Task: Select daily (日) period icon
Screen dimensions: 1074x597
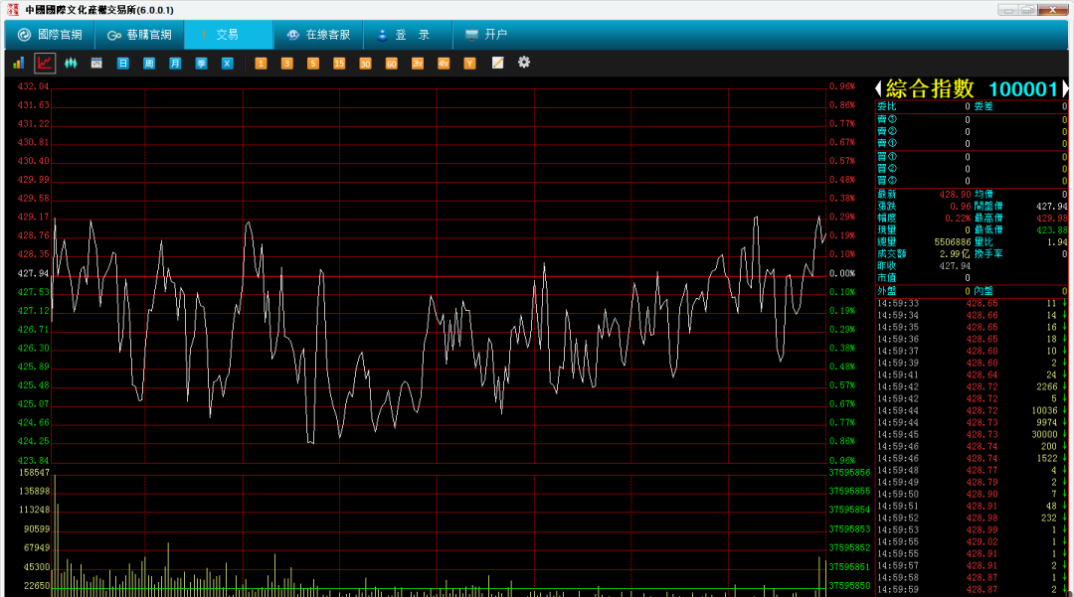Action: click(122, 63)
